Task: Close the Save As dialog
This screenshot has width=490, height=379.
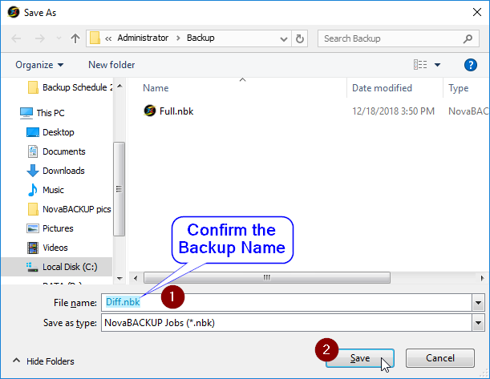Action: [x=477, y=13]
